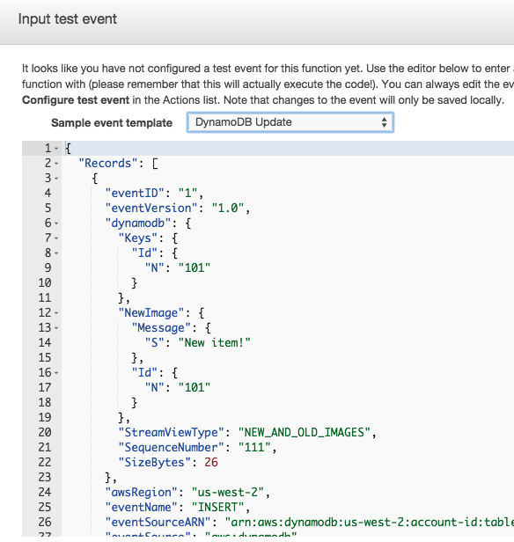This screenshot has width=514, height=542.
Task: Click the "SizeBytes" key
Action: [155, 463]
